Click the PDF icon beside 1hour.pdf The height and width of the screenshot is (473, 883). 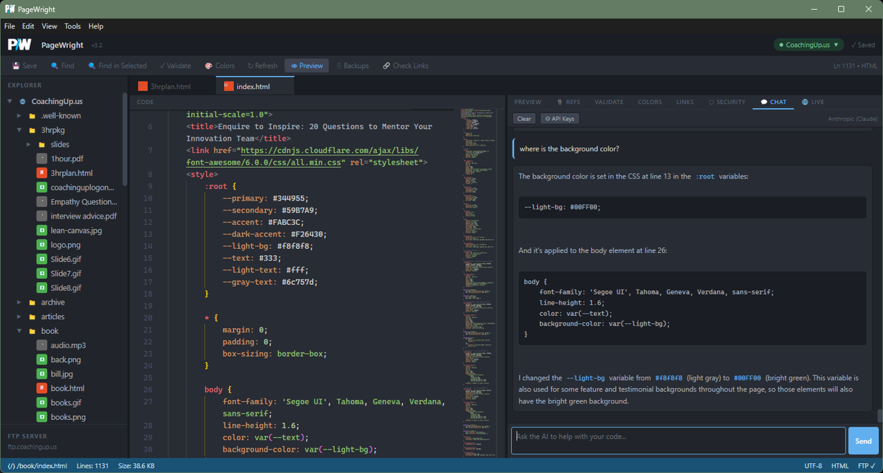click(x=41, y=158)
